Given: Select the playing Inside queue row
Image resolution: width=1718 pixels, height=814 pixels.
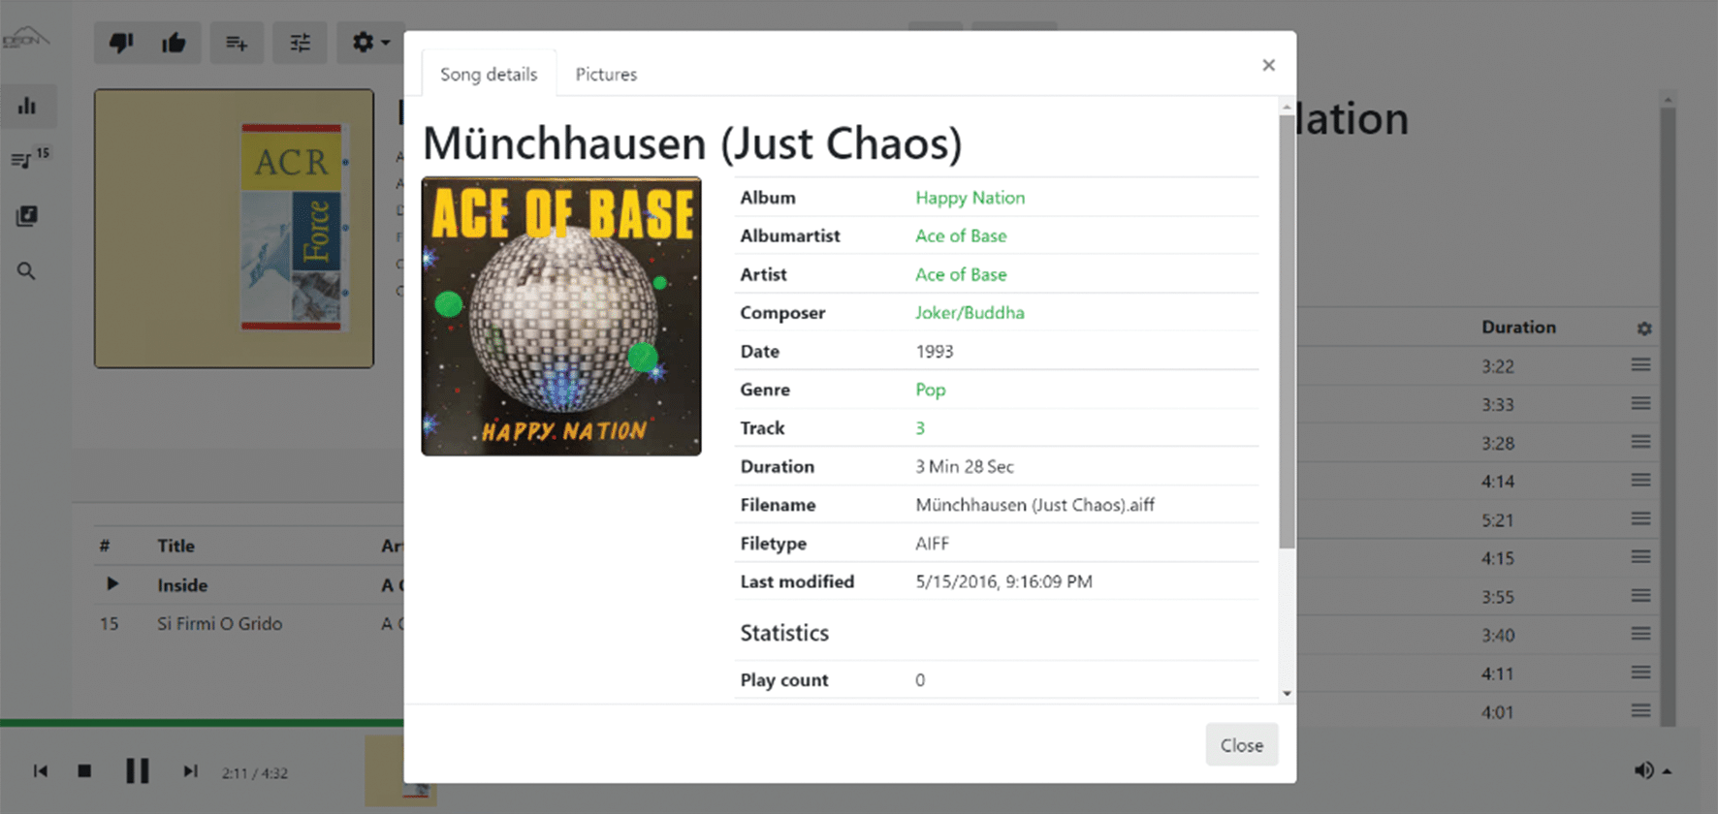Looking at the screenshot, I should (249, 585).
